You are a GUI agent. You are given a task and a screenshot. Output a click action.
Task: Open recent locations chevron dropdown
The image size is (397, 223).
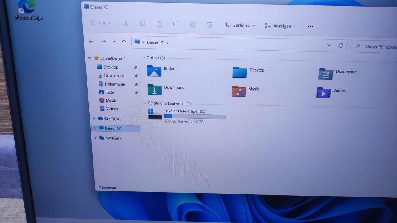(114, 42)
